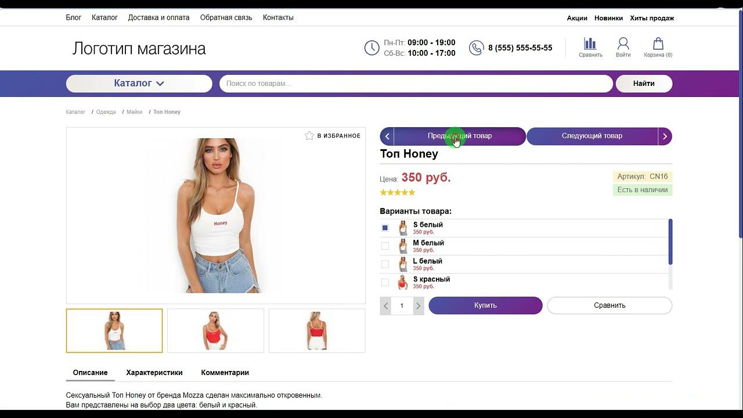Click the clock working-hours icon
This screenshot has height=418, width=743.
(371, 48)
